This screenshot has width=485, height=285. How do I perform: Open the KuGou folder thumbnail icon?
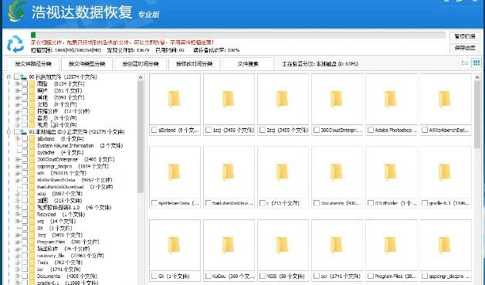click(229, 245)
